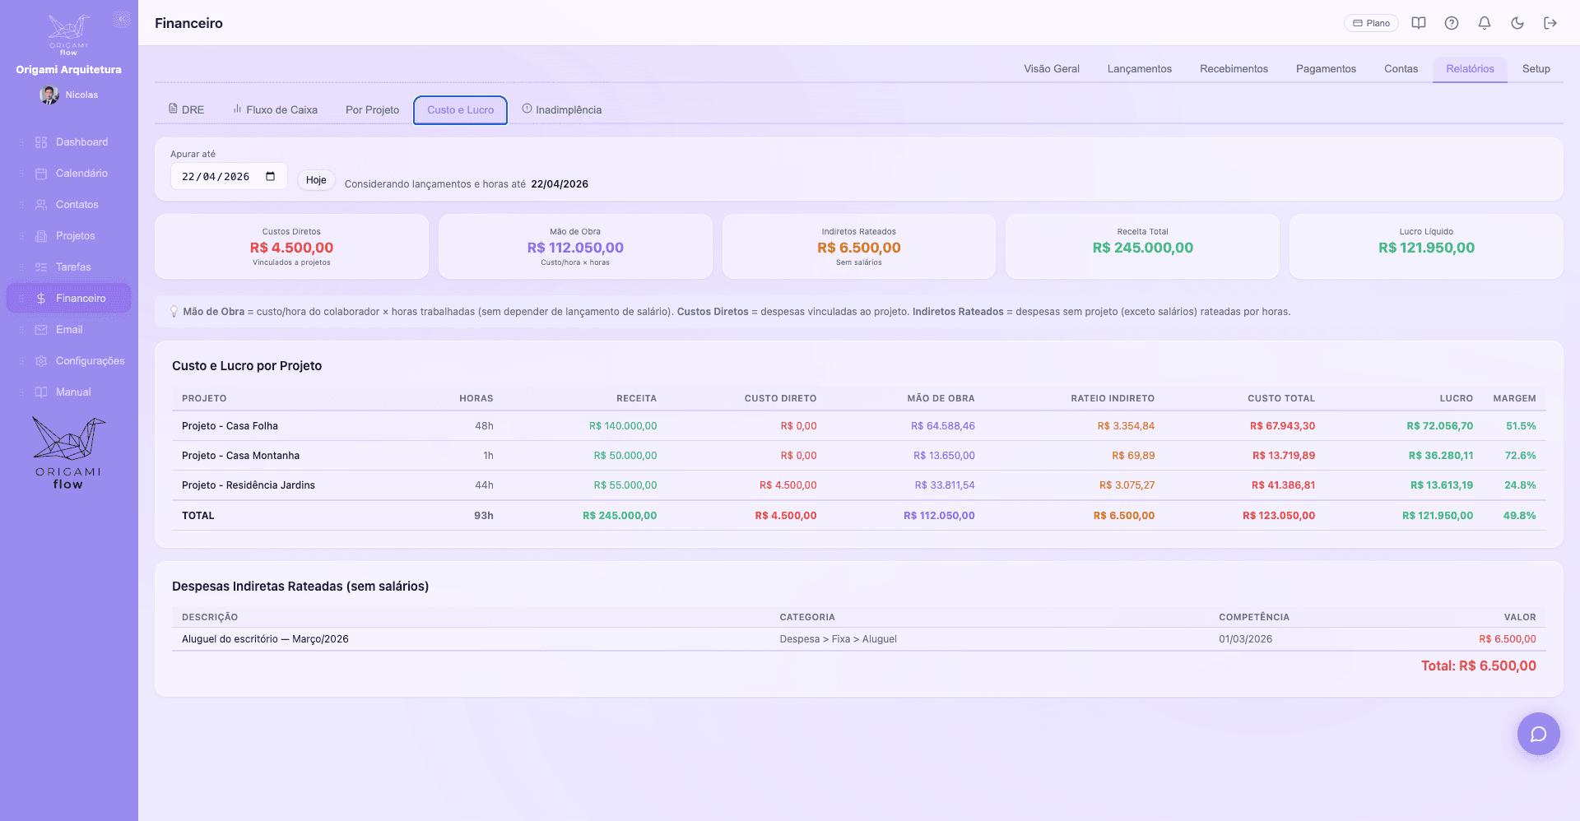The width and height of the screenshot is (1580, 821).
Task: Open the Calendário sidebar icon
Action: tap(41, 174)
